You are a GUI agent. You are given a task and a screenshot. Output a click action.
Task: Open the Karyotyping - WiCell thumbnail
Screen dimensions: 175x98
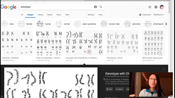pyautogui.click(x=122, y=43)
